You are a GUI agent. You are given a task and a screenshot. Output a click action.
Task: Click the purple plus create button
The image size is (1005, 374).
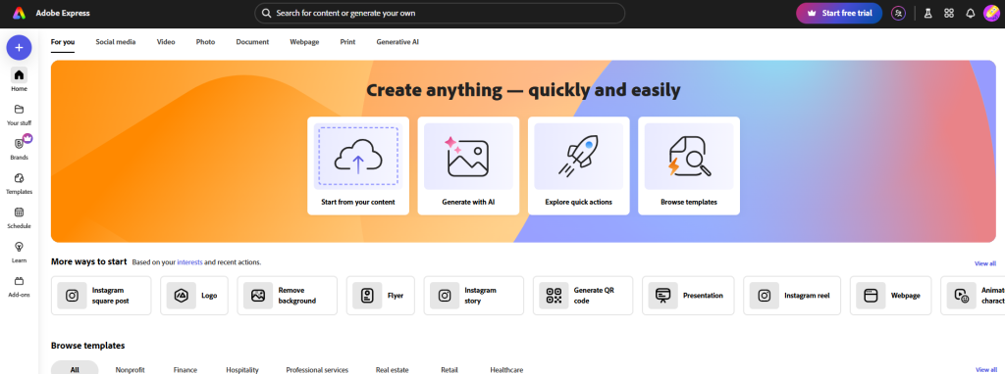[x=20, y=47]
